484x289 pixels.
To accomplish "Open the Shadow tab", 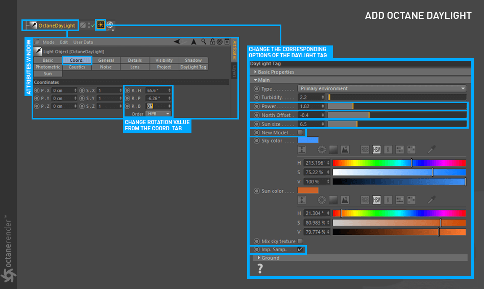I will coord(193,60).
